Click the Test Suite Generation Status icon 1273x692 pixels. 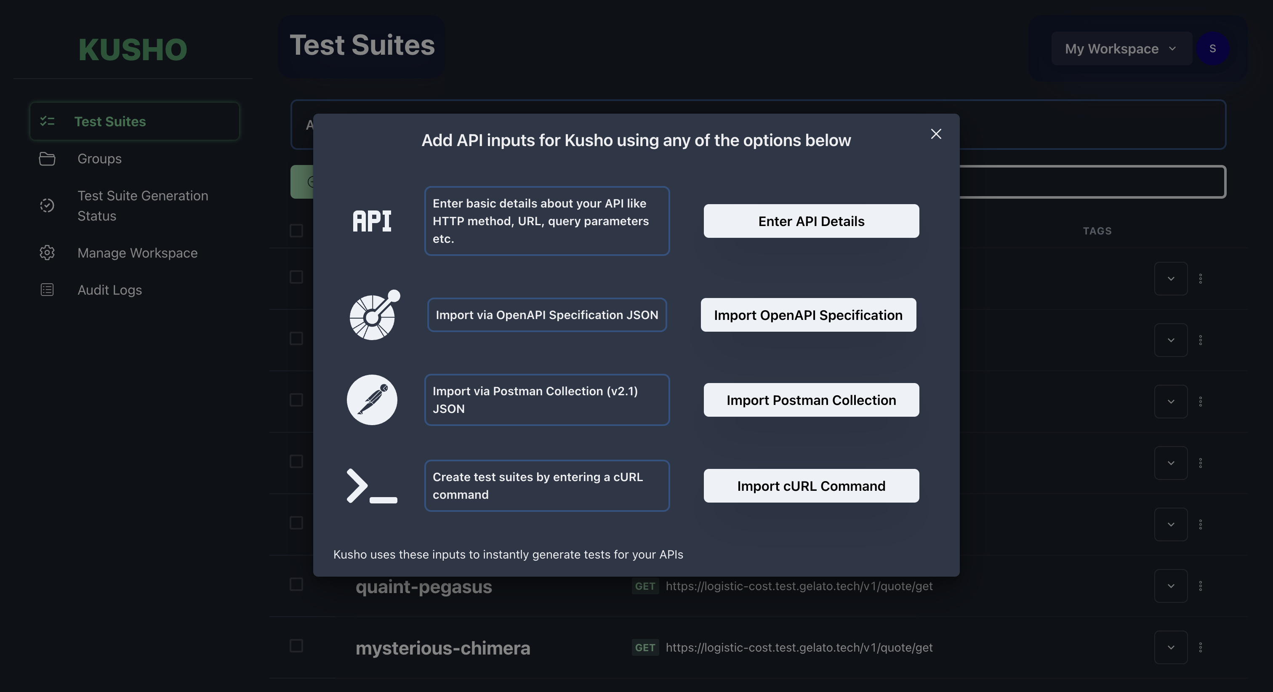click(x=47, y=205)
